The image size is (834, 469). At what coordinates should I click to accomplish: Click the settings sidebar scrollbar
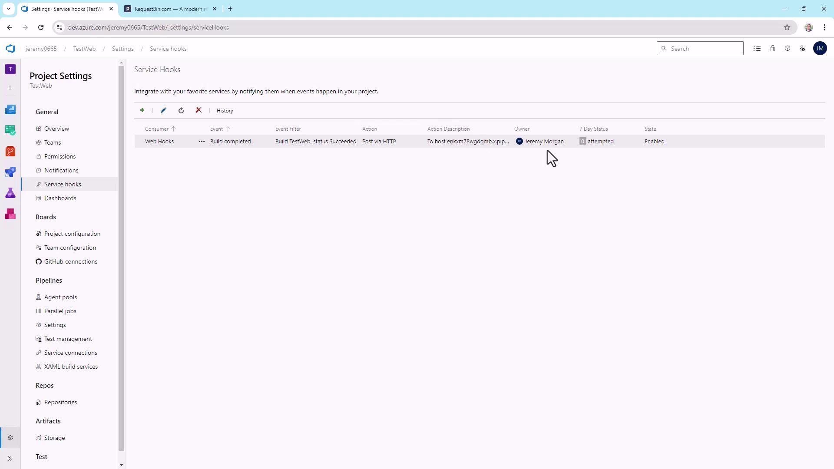click(121, 261)
